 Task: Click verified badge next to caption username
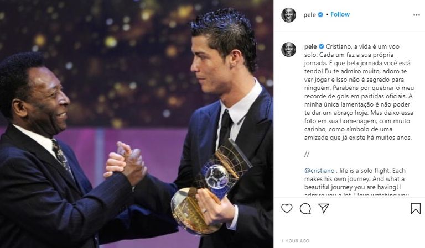[321, 46]
